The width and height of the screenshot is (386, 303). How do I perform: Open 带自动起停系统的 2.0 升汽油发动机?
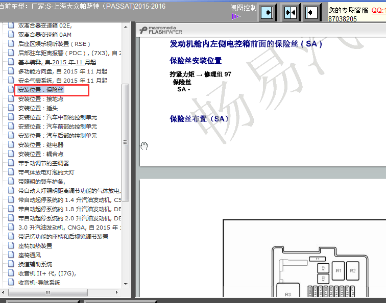(69, 218)
